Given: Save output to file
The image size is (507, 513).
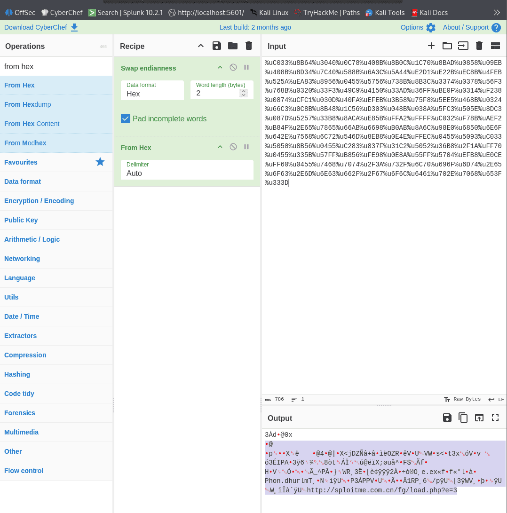Looking at the screenshot, I should pos(447,418).
